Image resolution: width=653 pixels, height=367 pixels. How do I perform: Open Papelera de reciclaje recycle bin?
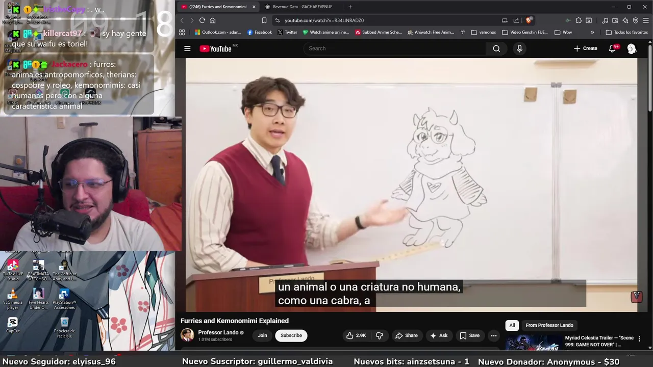(64, 327)
